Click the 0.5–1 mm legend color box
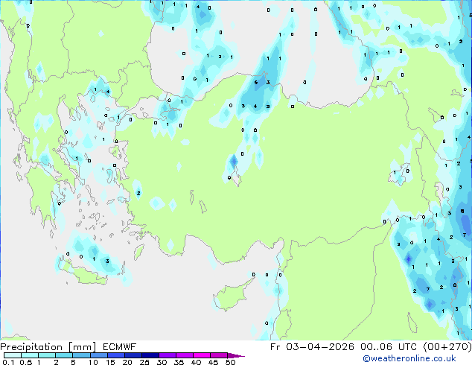Screen dimensions: 472x365 click(30, 355)
